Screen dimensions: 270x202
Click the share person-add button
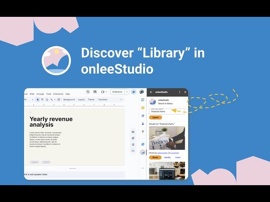tap(133, 92)
